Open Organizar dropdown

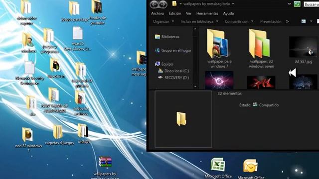(163, 21)
